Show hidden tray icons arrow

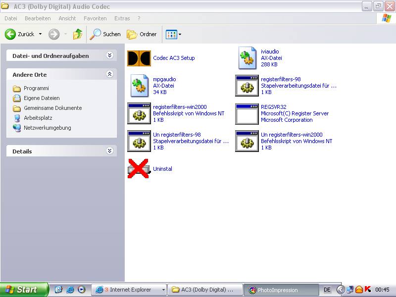click(x=341, y=290)
